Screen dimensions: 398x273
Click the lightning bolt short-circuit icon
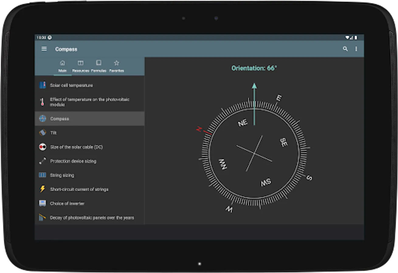tap(43, 189)
